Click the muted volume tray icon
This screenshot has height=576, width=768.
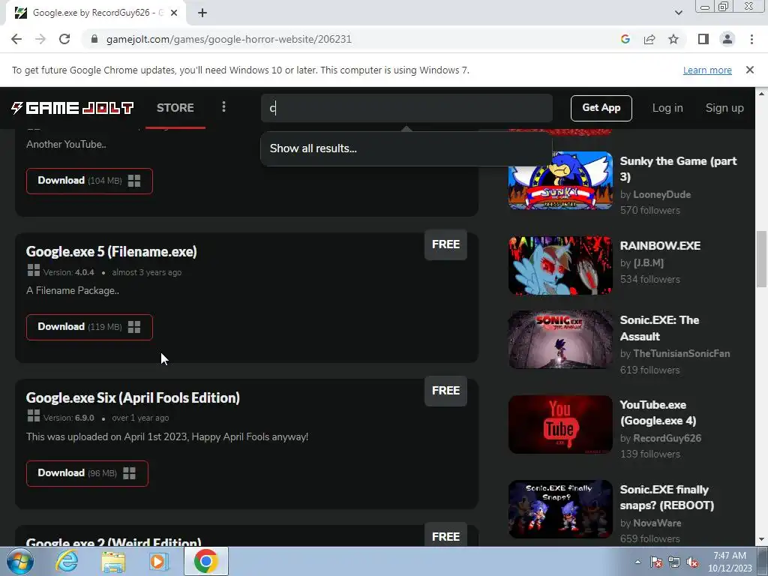tap(692, 562)
